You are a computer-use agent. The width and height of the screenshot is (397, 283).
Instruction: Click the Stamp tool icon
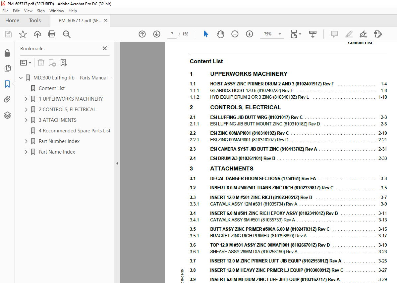(378, 34)
